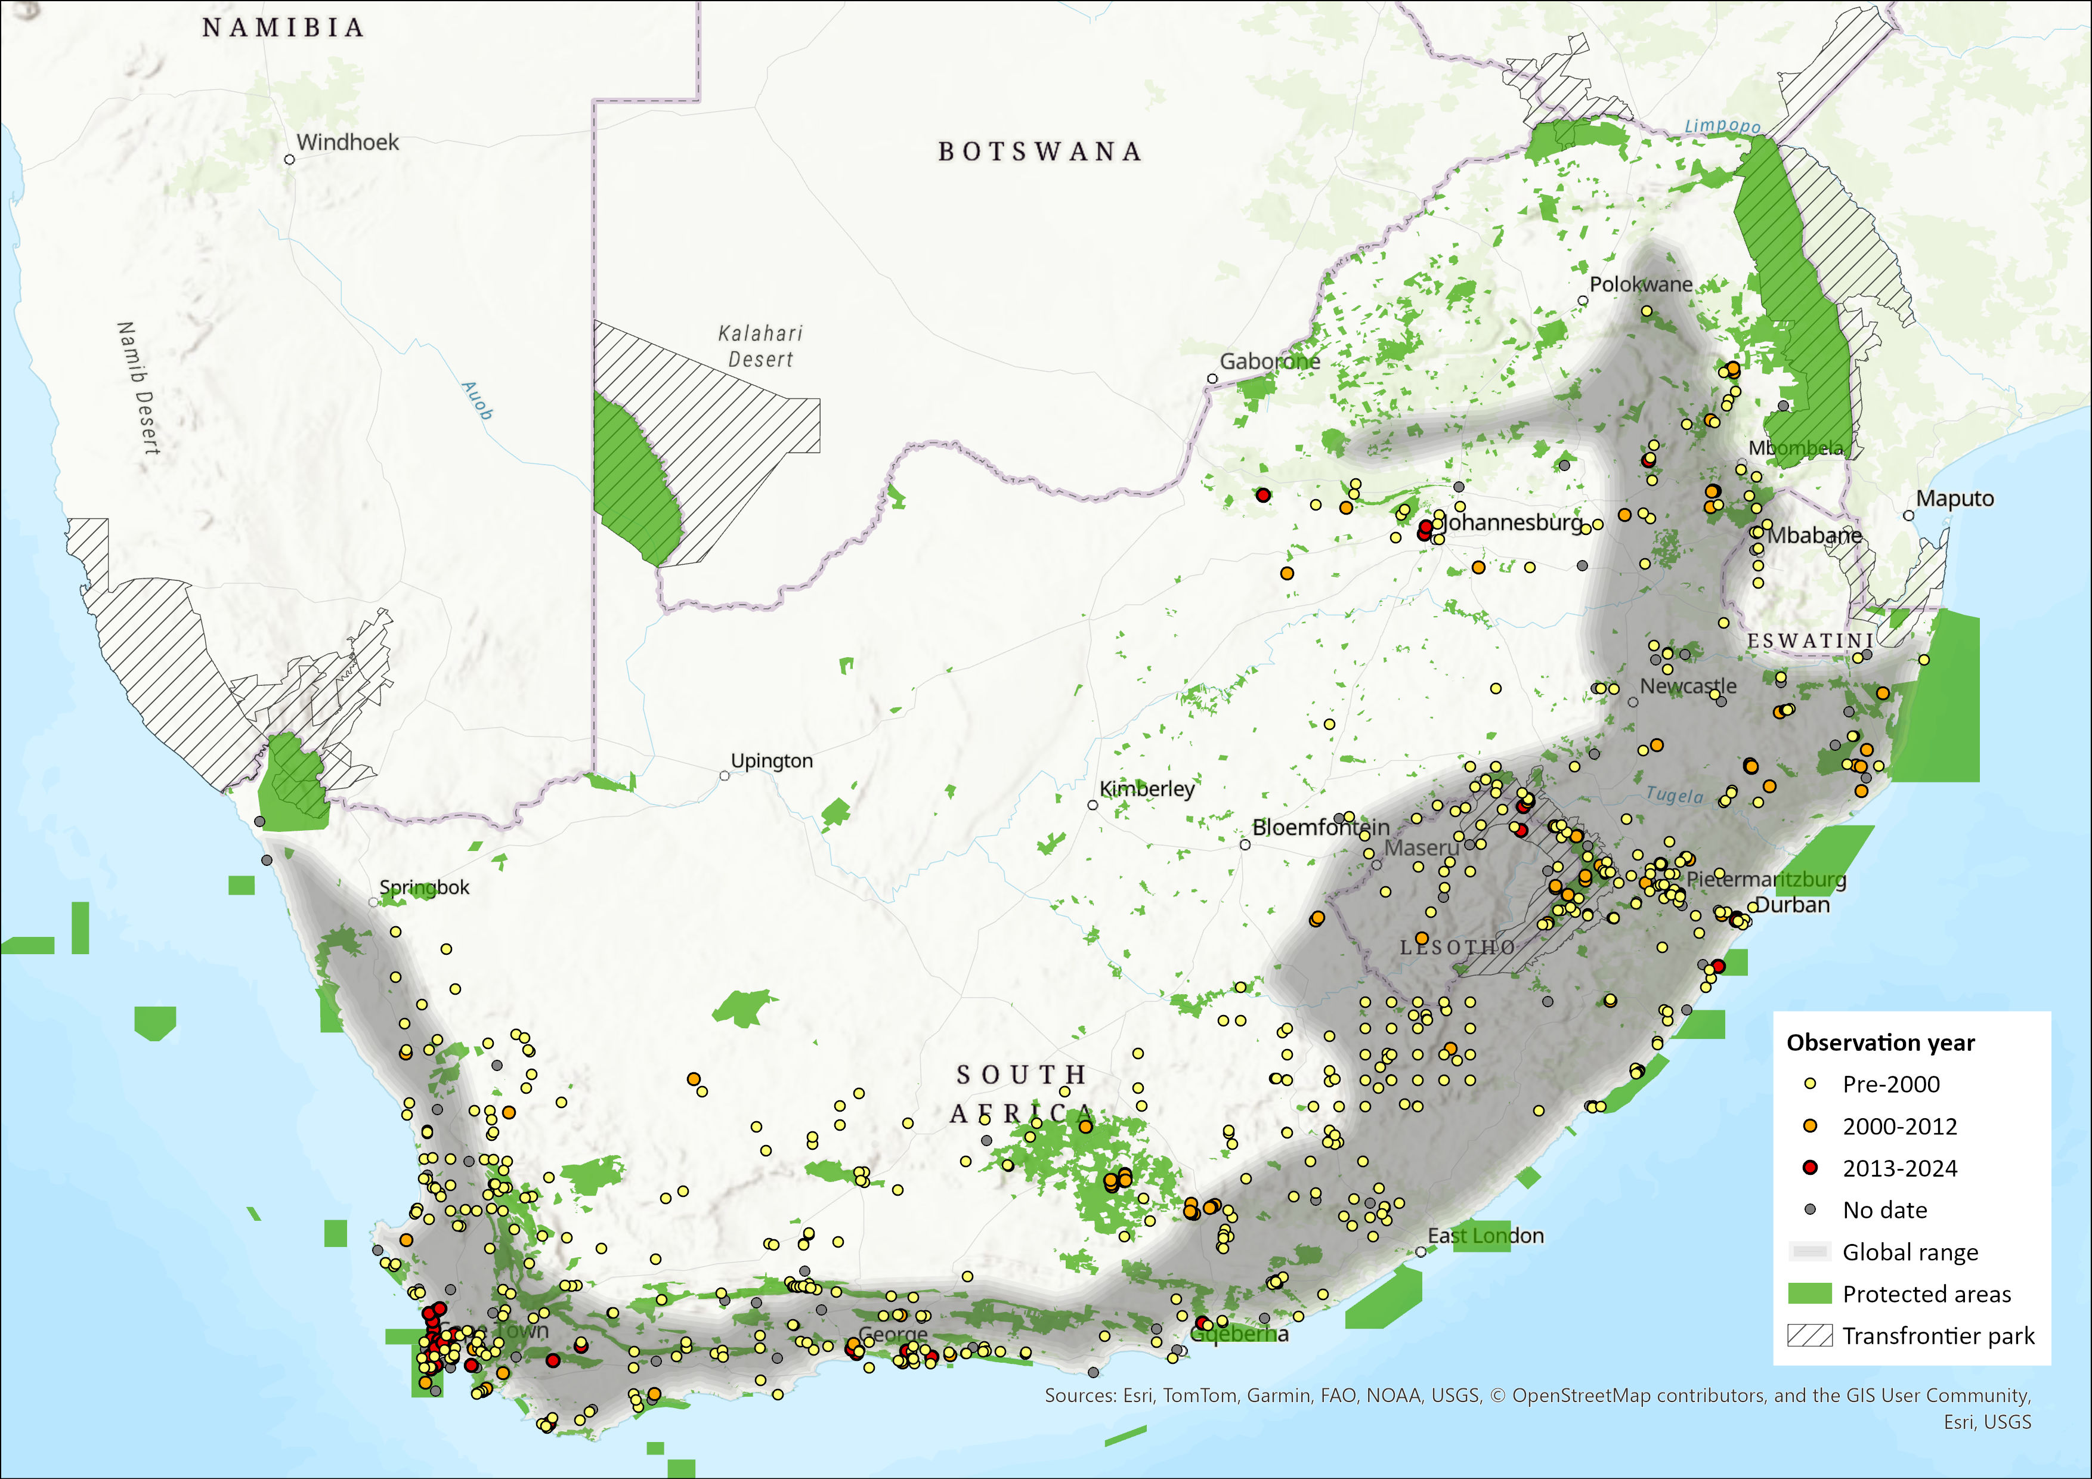Click the Global range gray legend swatch
This screenshot has height=1479, width=2092.
pyautogui.click(x=1809, y=1251)
